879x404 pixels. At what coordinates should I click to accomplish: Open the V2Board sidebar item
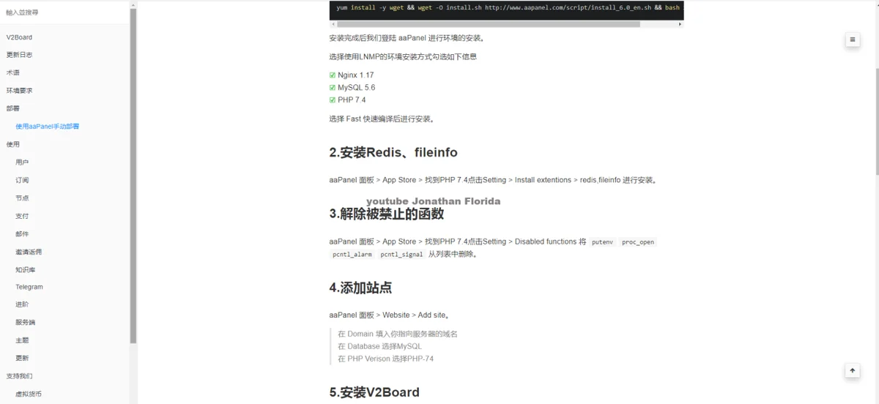coord(19,37)
